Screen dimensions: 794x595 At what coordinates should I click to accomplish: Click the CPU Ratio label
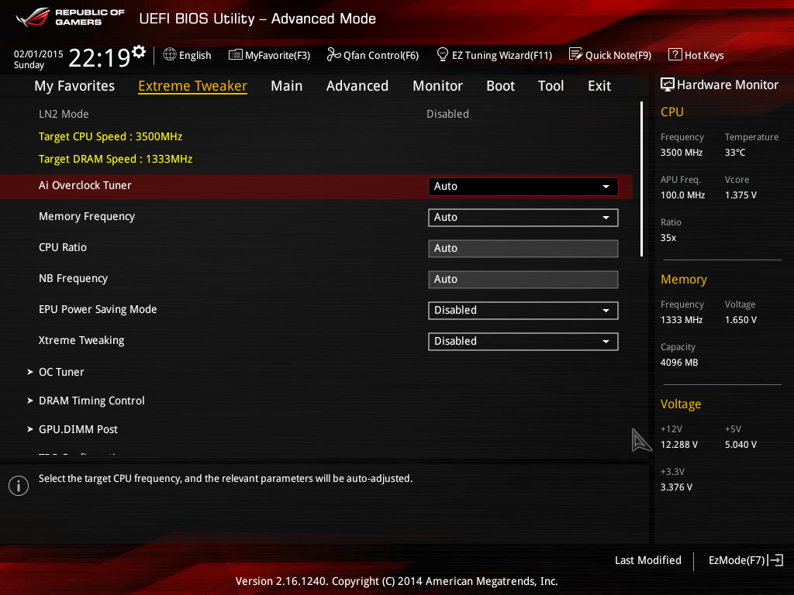tap(63, 247)
